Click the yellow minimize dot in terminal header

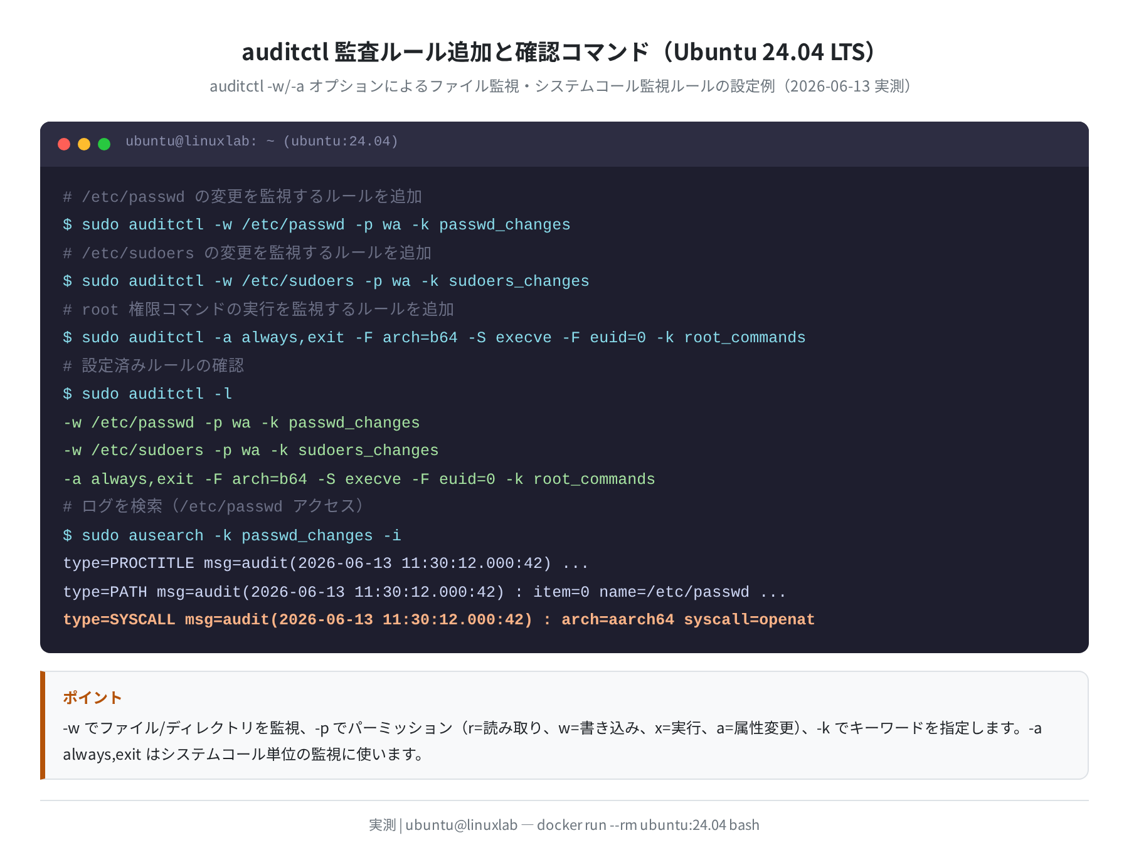[84, 144]
